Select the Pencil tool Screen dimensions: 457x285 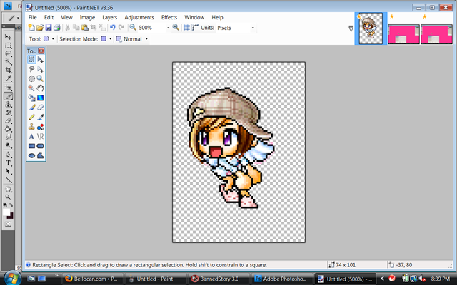[x=31, y=117]
